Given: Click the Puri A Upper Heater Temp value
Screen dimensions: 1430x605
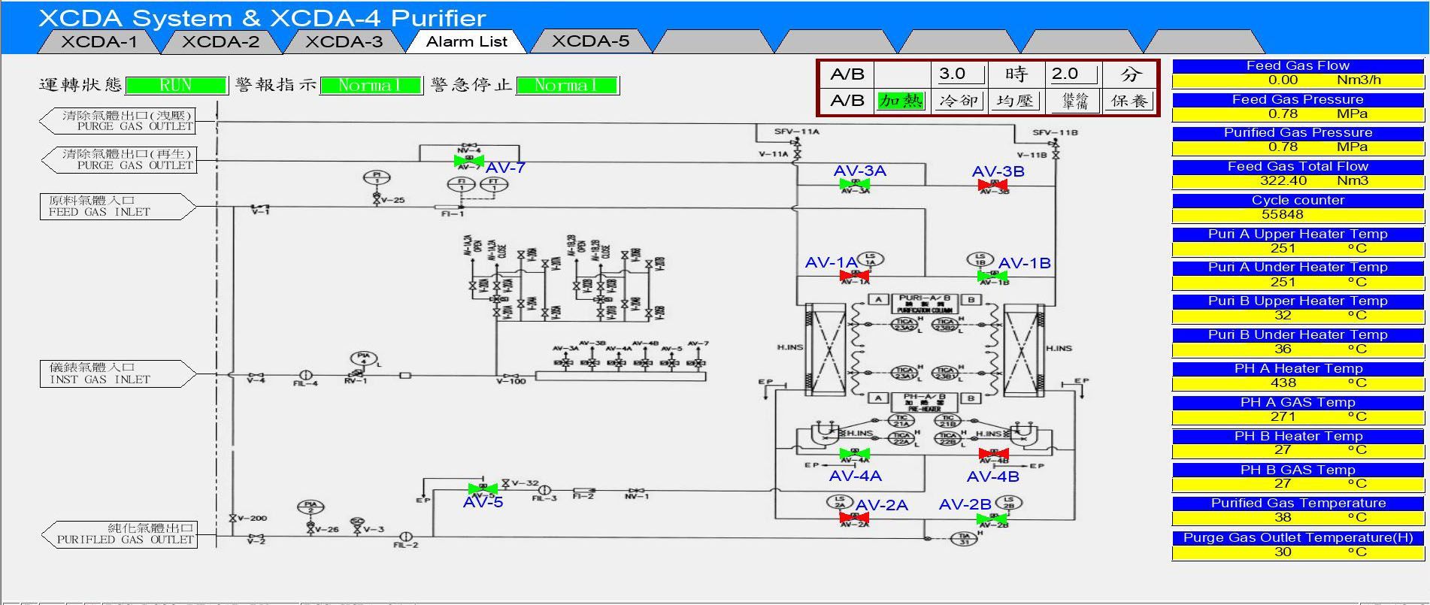Looking at the screenshot, I should 1298,249.
